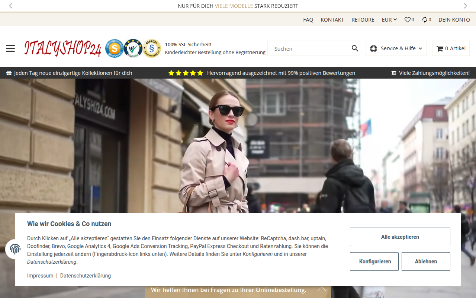Click "Hervorragend ausgezeichnet mit 99%" text
The image size is (476, 298).
(281, 73)
